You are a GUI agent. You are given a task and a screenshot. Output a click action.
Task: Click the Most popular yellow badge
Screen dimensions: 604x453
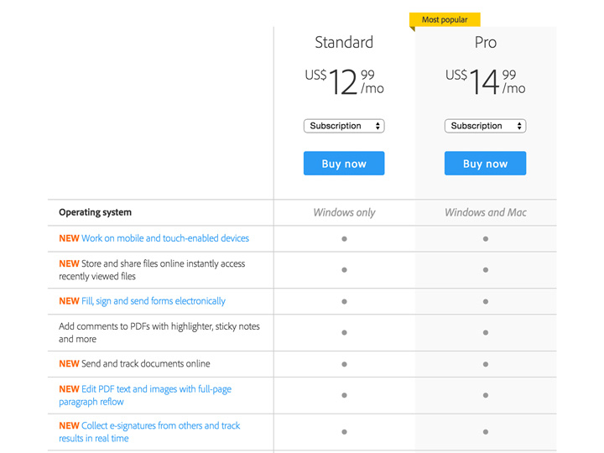(445, 19)
